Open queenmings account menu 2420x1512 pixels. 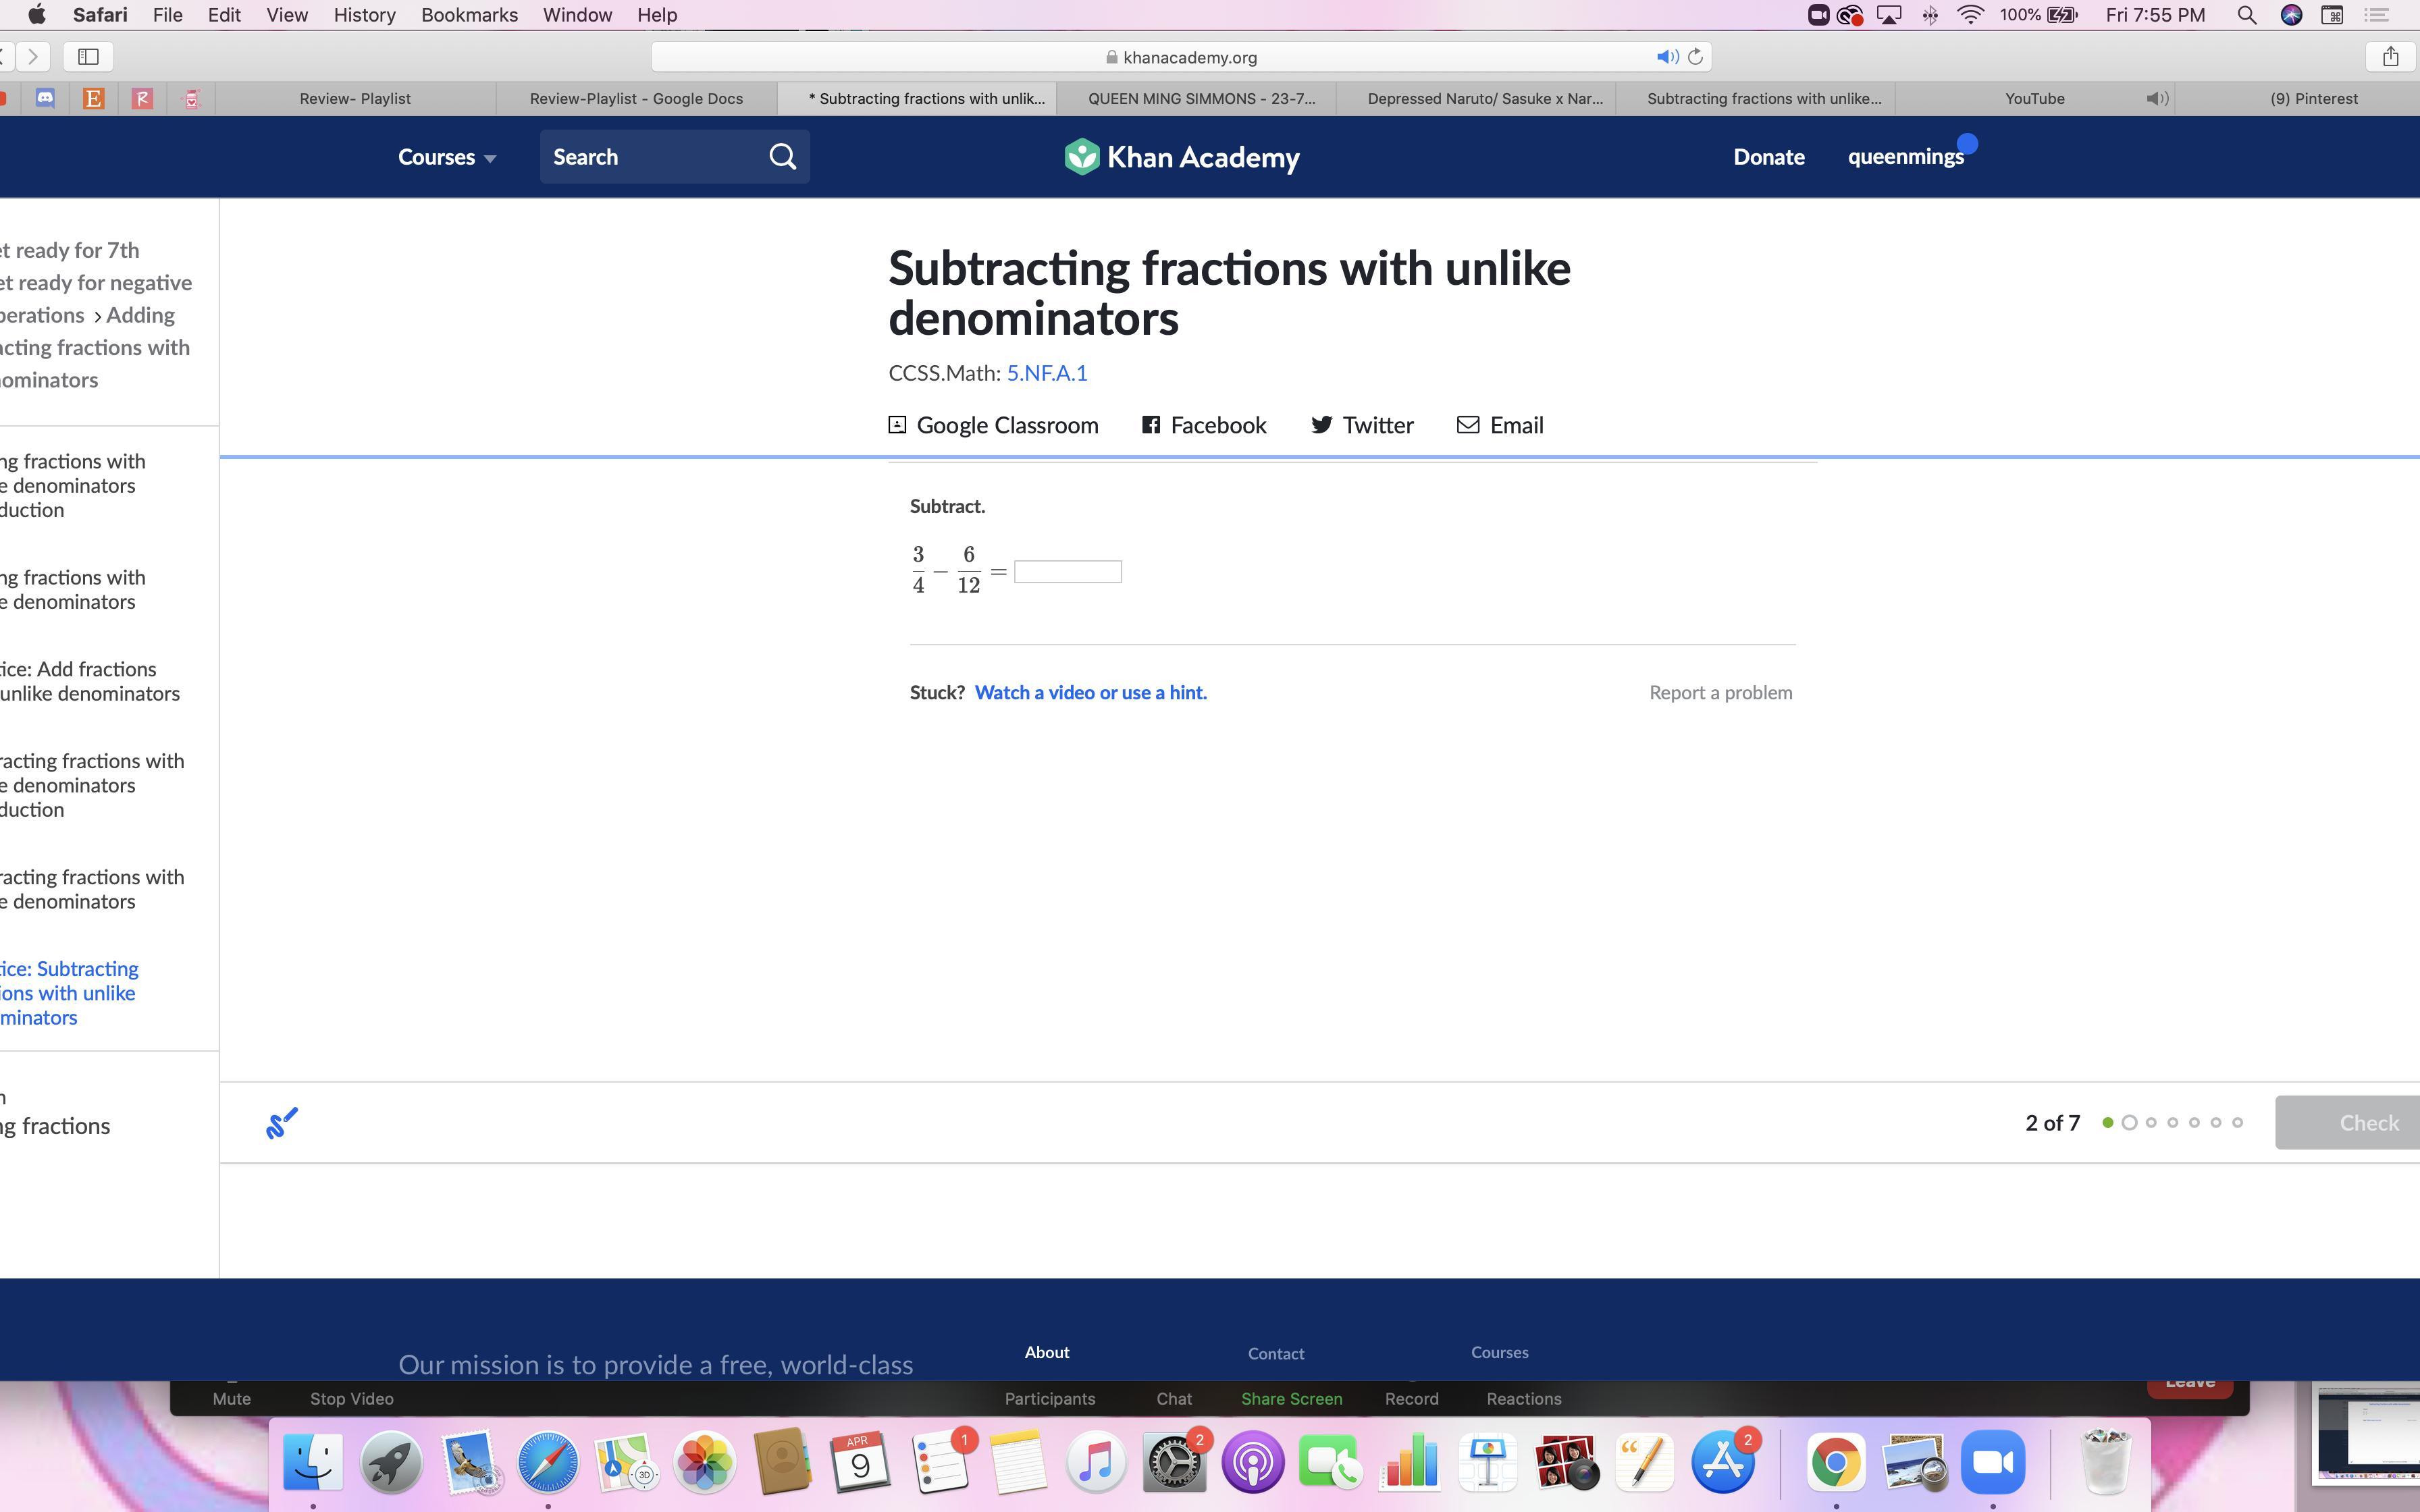click(1905, 157)
